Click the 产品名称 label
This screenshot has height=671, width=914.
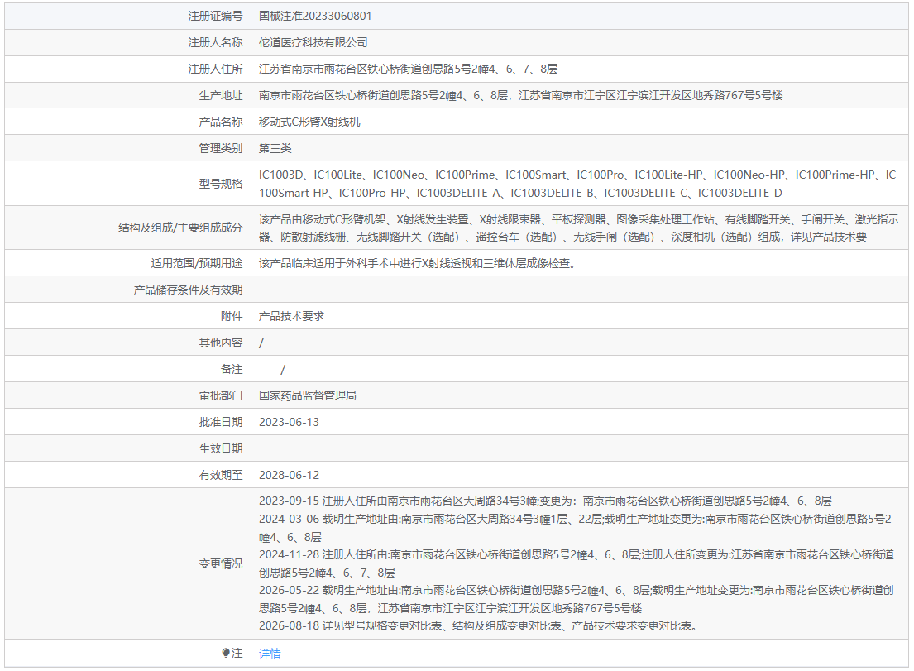coord(220,122)
